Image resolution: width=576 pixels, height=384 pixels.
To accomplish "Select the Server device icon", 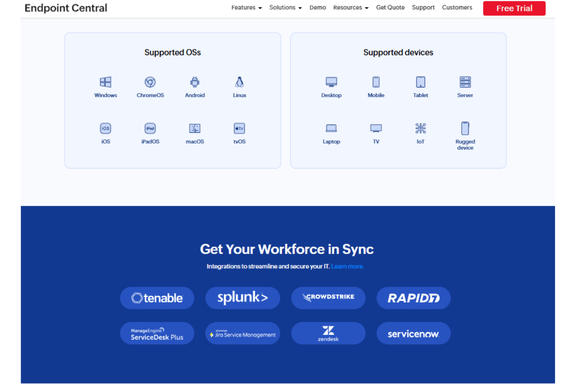I will [465, 82].
